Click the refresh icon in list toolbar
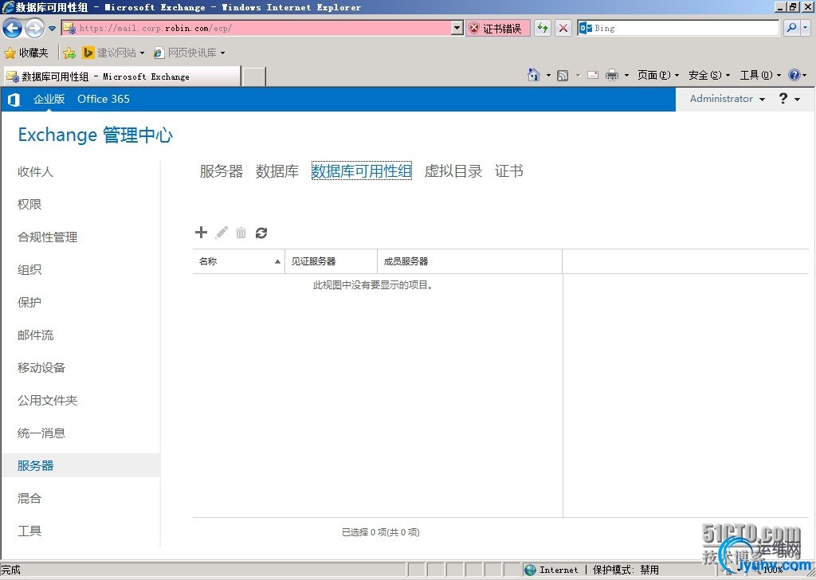The height and width of the screenshot is (580, 816). click(x=261, y=233)
